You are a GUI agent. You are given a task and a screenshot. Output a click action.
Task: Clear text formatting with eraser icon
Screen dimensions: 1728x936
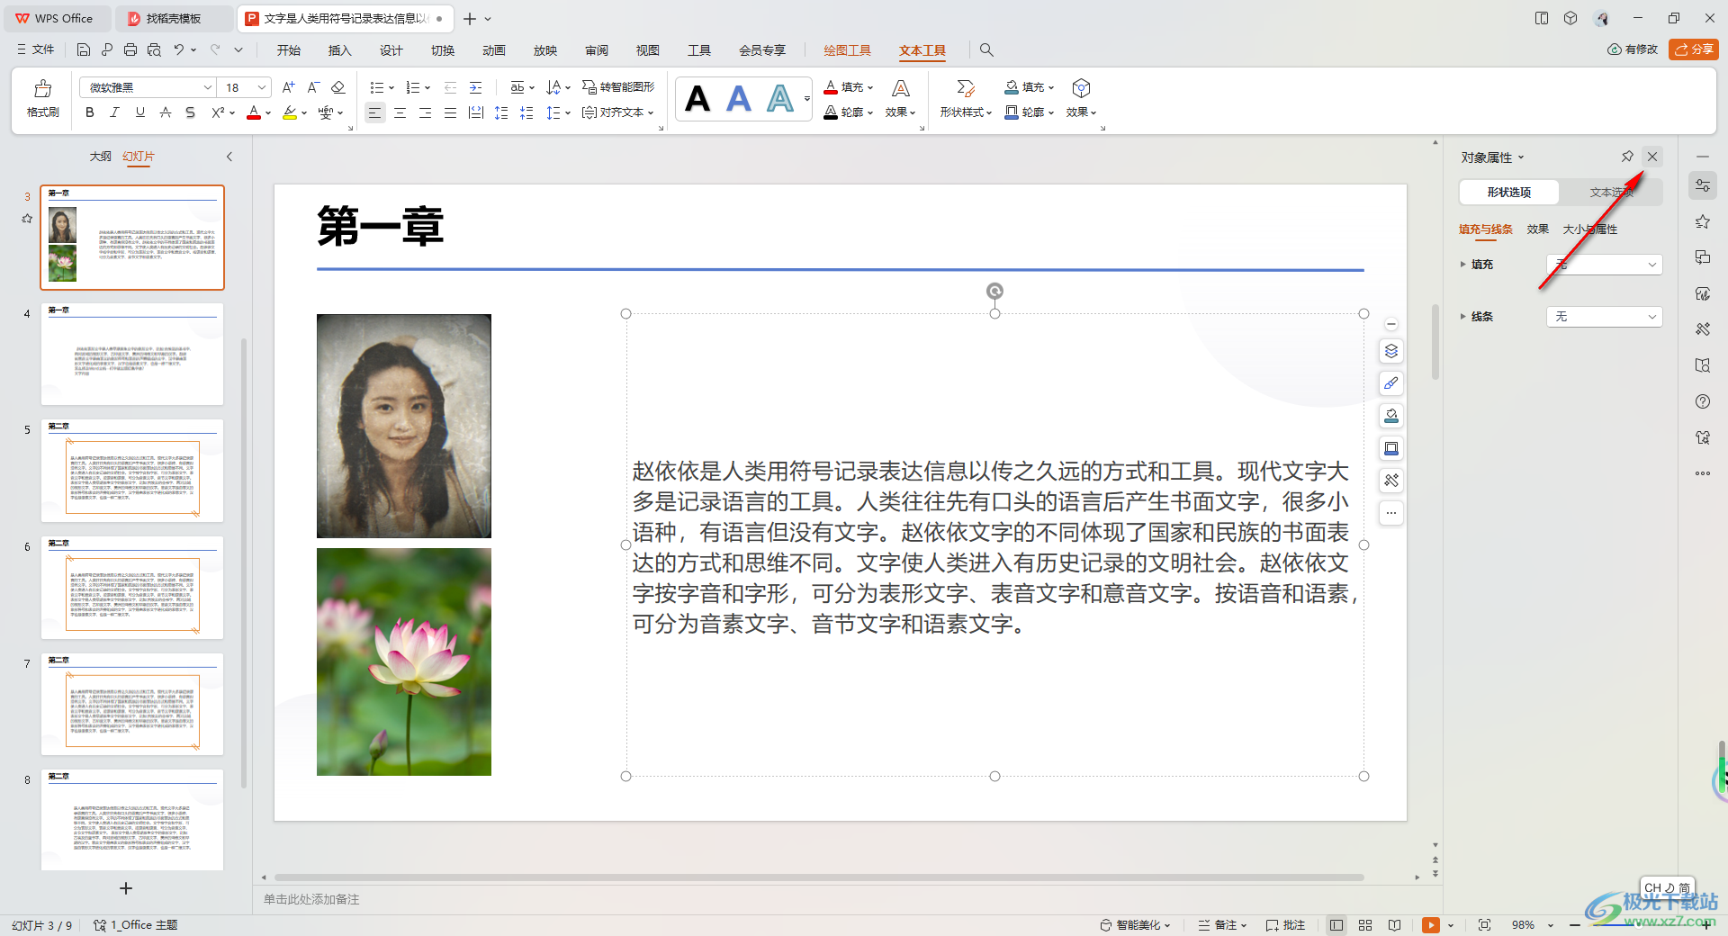pyautogui.click(x=338, y=87)
